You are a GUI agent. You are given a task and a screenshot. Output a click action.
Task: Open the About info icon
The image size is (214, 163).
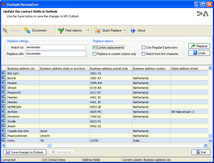pos(133,30)
